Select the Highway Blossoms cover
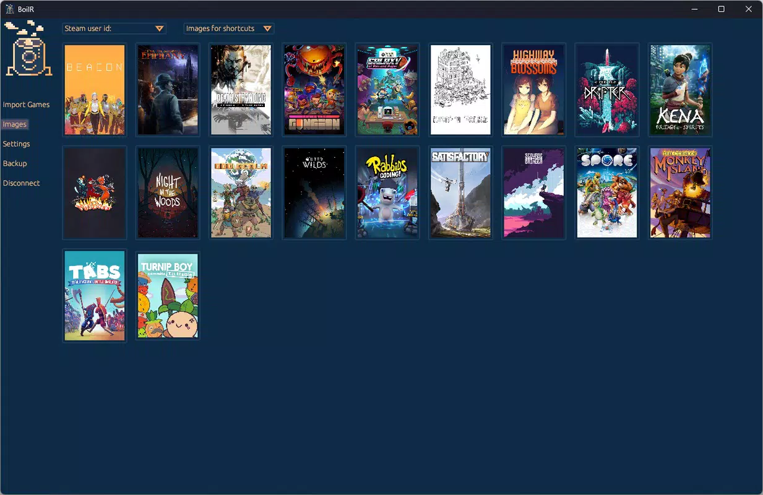Image resolution: width=763 pixels, height=495 pixels. pos(533,90)
